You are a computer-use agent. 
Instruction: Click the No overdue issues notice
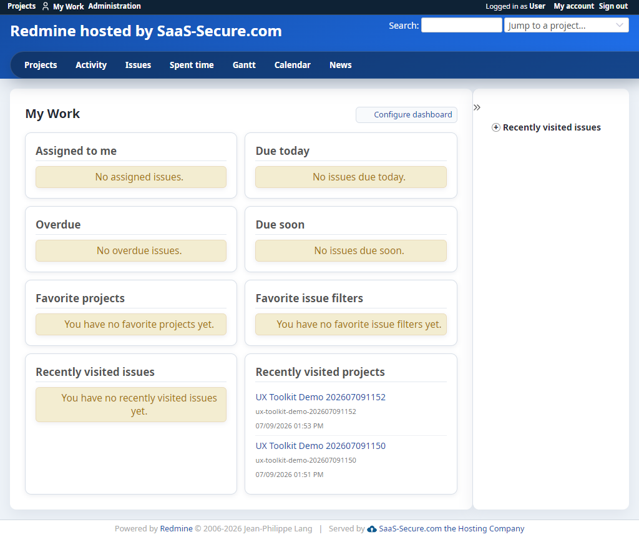131,251
